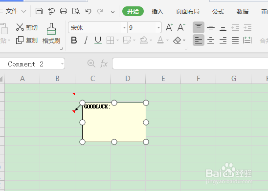Click the fx insert function icon
The height and width of the screenshot is (191, 268).
pos(104,64)
